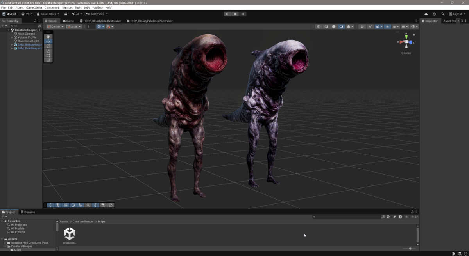Toggle the Hierarchy panel lock

tap(35, 21)
